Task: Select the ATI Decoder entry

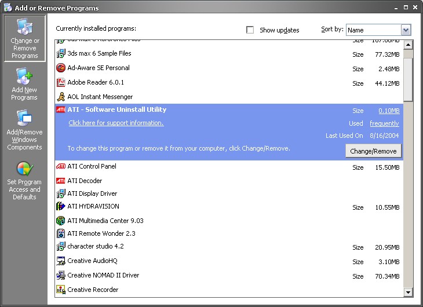Action: point(229,181)
